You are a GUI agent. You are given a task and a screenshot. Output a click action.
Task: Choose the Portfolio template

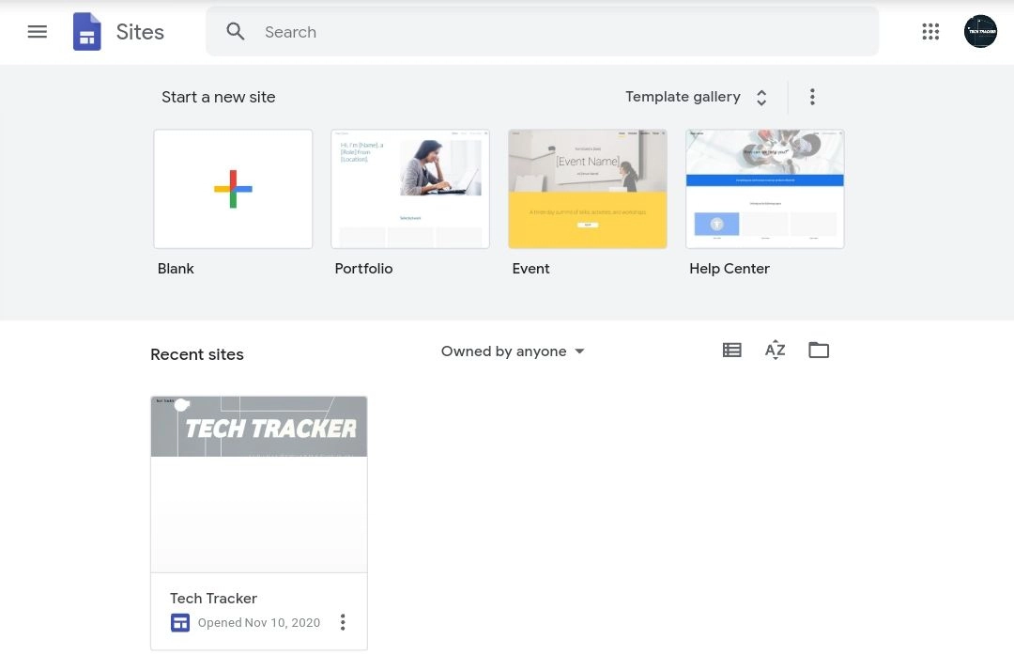coord(410,189)
